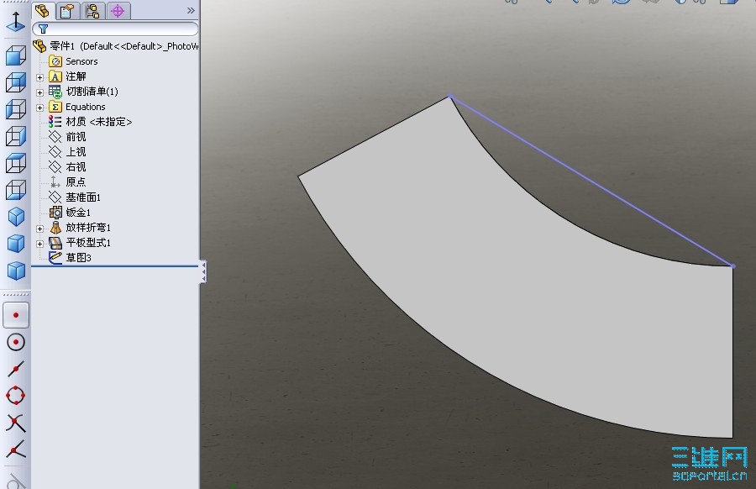Screen dimensions: 756x489
Task: Open the FeatureManager design tree tab
Action: click(x=42, y=10)
